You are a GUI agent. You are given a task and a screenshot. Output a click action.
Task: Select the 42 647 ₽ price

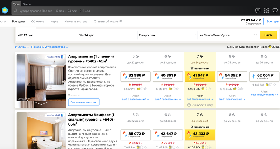168,135
